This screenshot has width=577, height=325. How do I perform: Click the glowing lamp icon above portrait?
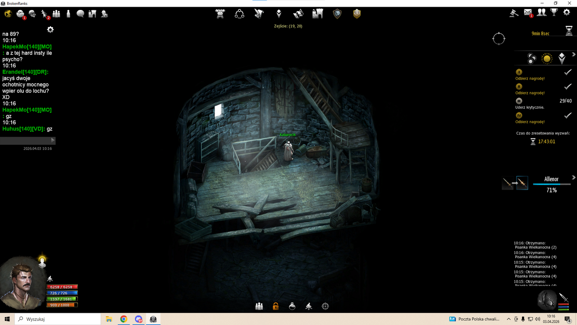[42, 261]
